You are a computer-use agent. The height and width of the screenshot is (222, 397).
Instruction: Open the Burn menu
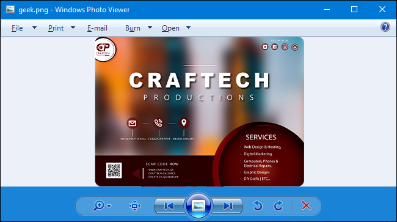point(133,28)
